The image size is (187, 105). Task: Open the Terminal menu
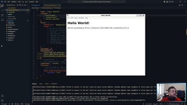tap(32, 2)
